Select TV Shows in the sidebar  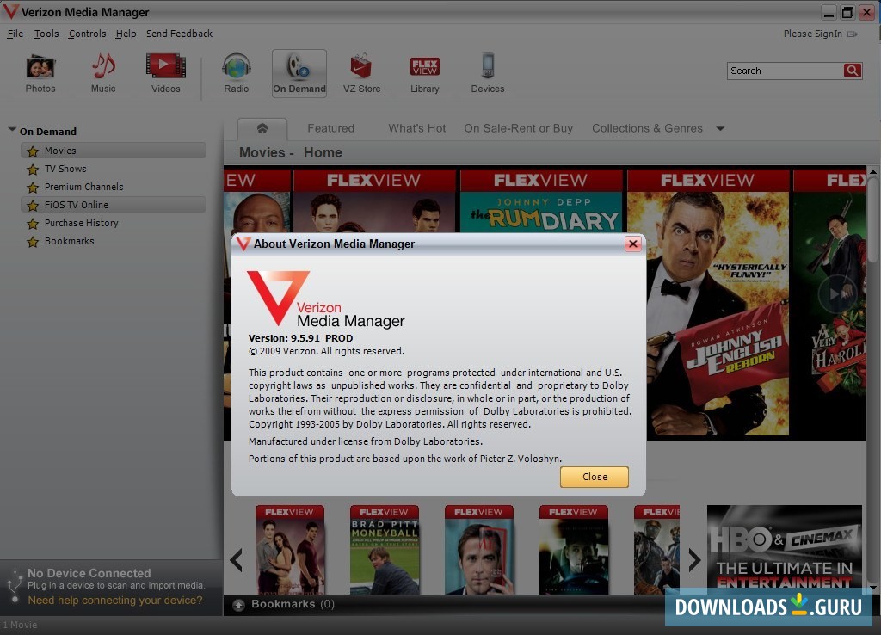(65, 169)
